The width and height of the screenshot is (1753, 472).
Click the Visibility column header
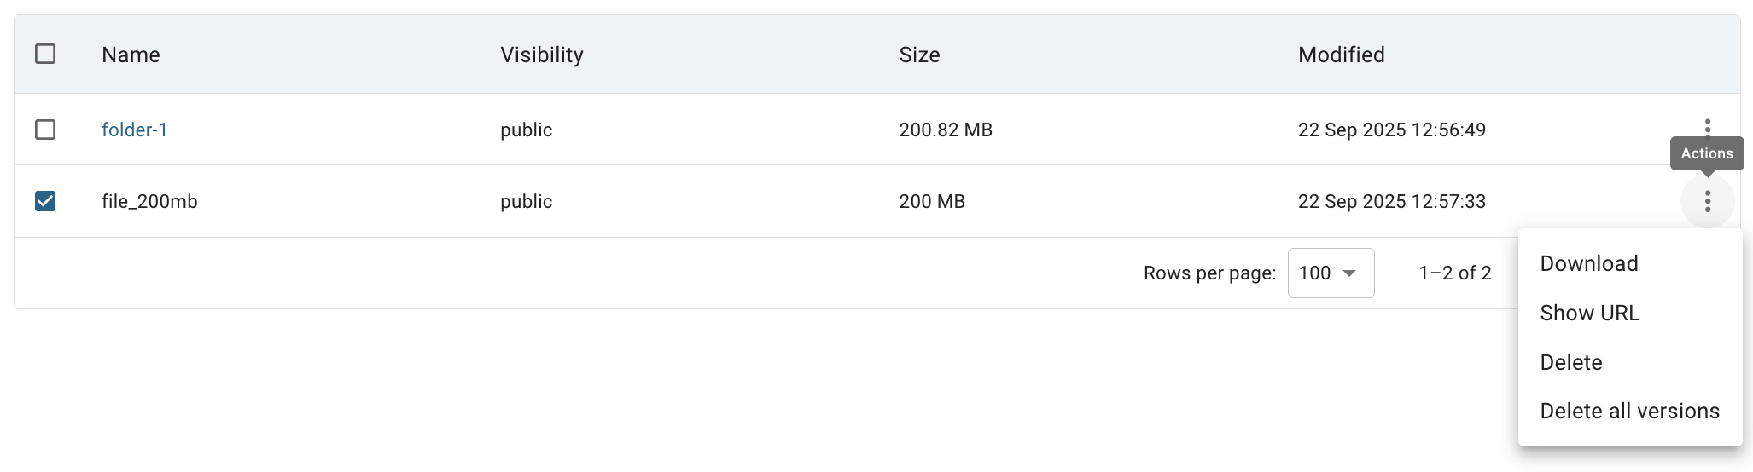(541, 55)
